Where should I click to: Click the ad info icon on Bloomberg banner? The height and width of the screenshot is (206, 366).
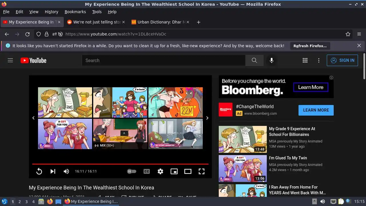[x=331, y=78]
